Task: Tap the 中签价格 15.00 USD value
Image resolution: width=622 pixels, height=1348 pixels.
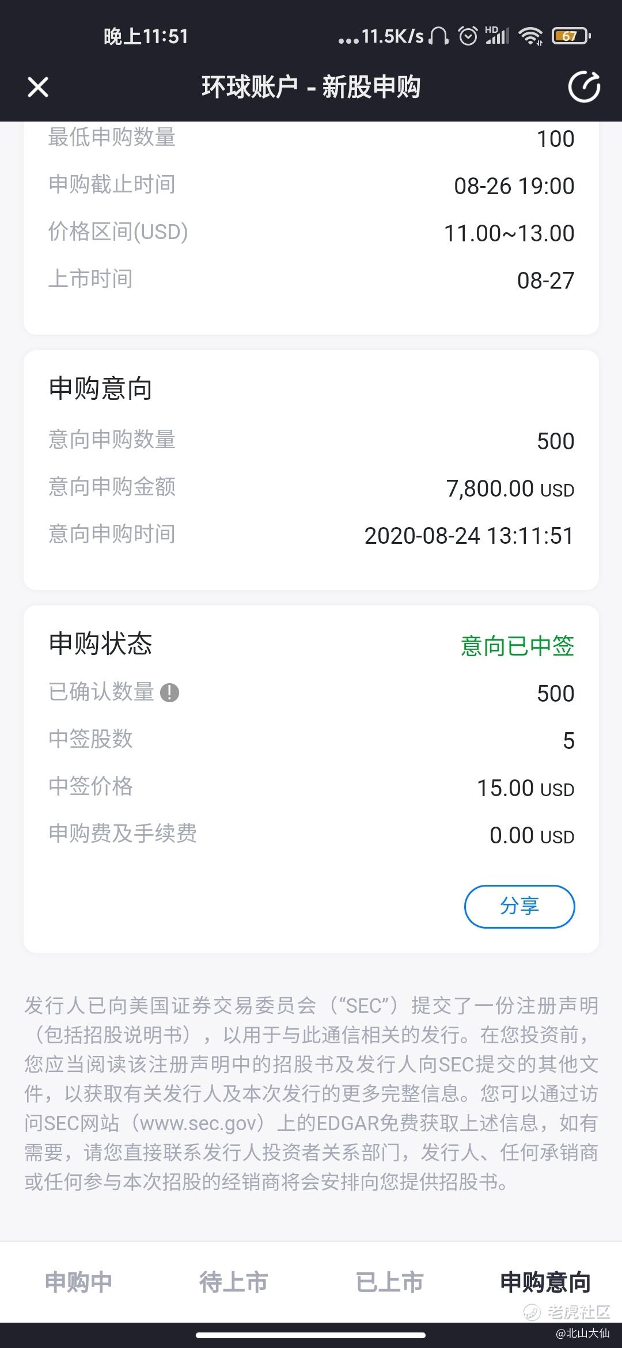Action: pyautogui.click(x=525, y=788)
